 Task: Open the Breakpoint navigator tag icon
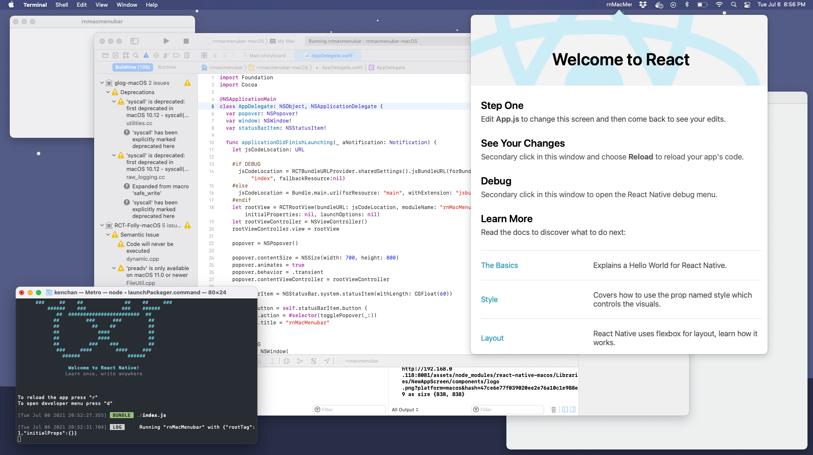click(x=176, y=56)
